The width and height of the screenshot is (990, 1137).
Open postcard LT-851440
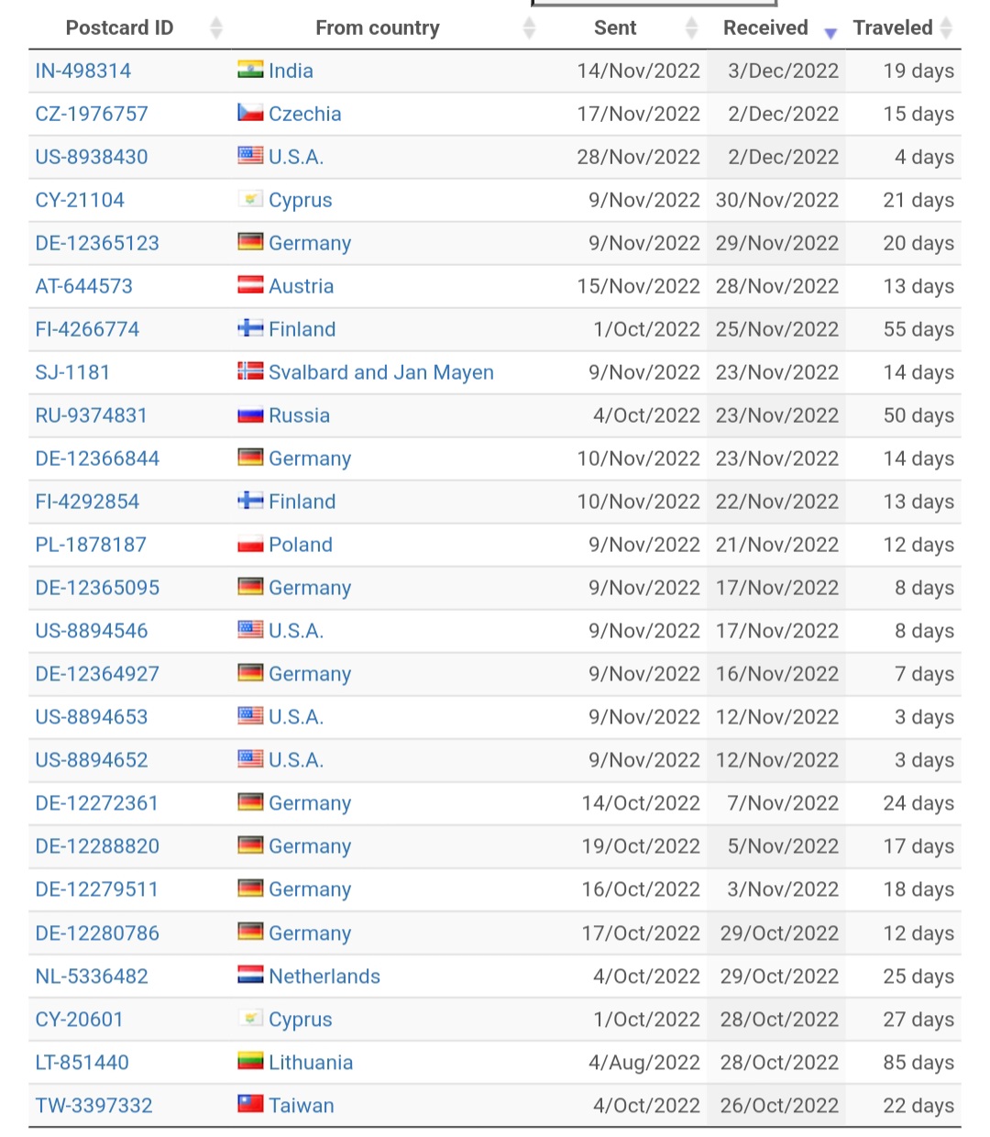click(82, 1063)
